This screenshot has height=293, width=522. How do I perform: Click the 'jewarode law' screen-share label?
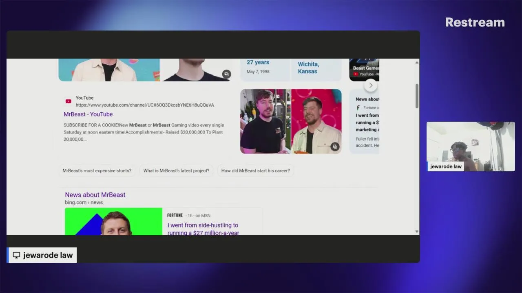(42, 255)
